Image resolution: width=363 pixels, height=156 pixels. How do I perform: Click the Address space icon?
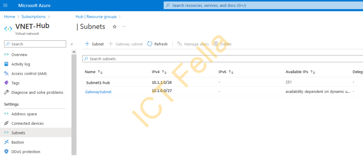click(x=6, y=114)
